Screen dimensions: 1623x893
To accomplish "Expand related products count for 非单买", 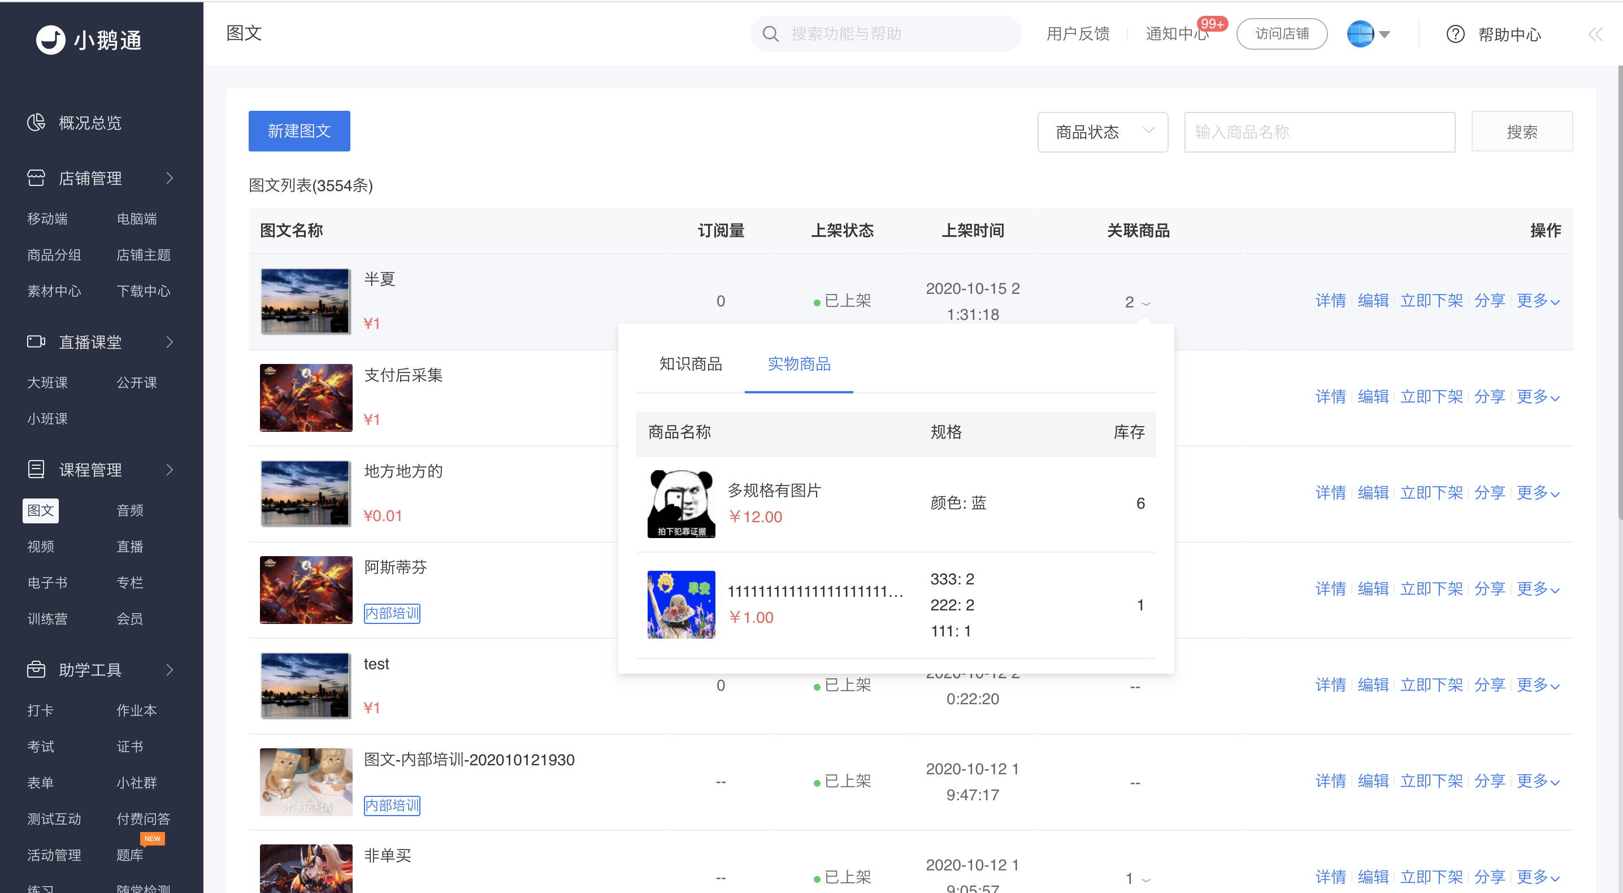I will pos(1137,878).
